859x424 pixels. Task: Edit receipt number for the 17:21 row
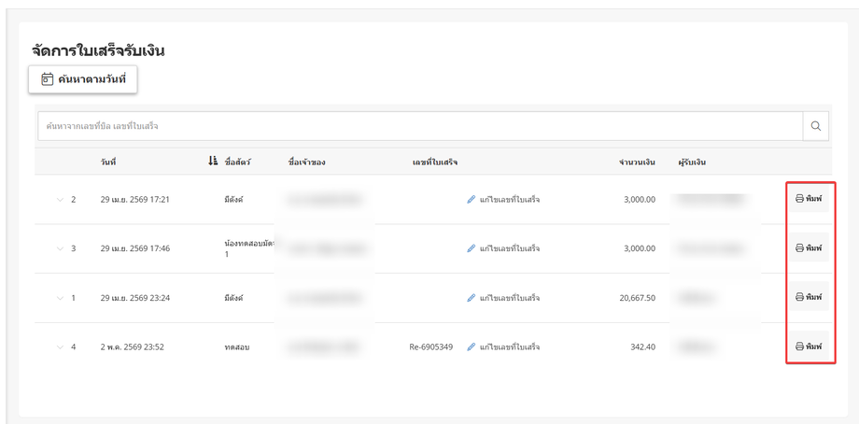pos(503,200)
